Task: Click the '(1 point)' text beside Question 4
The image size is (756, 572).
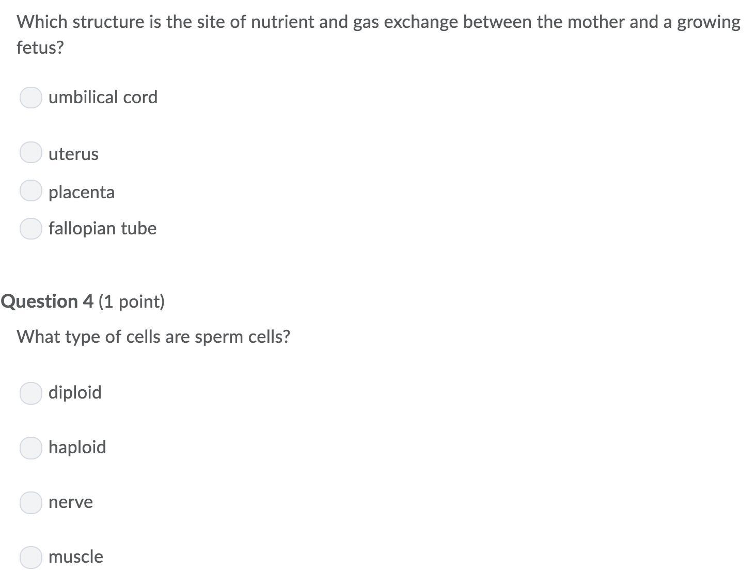Action: [131, 301]
